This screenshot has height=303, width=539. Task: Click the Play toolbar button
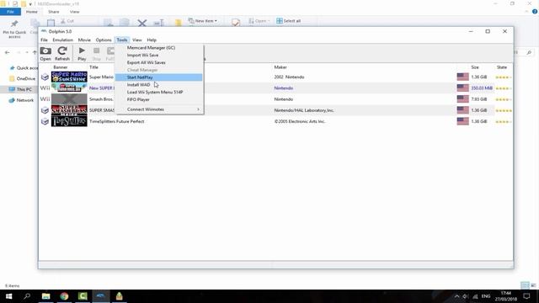(x=82, y=54)
